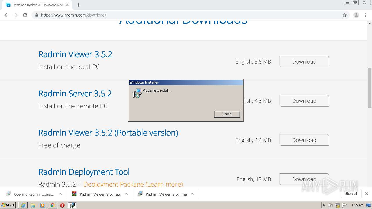Image resolution: width=372 pixels, height=209 pixels.
Task: Select the 'English, 4.4 MB' text
Action: [253, 140]
